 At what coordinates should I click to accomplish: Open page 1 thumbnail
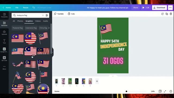coord(57,81)
